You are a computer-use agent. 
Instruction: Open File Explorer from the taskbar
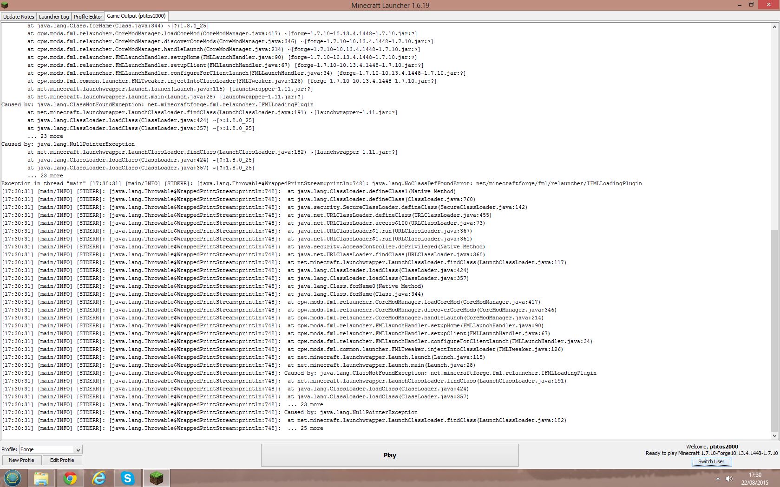pyautogui.click(x=41, y=478)
